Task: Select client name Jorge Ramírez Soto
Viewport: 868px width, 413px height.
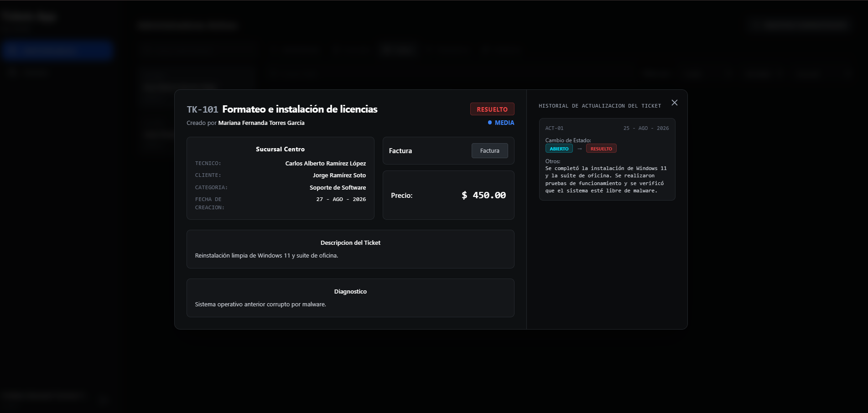Action: [339, 176]
